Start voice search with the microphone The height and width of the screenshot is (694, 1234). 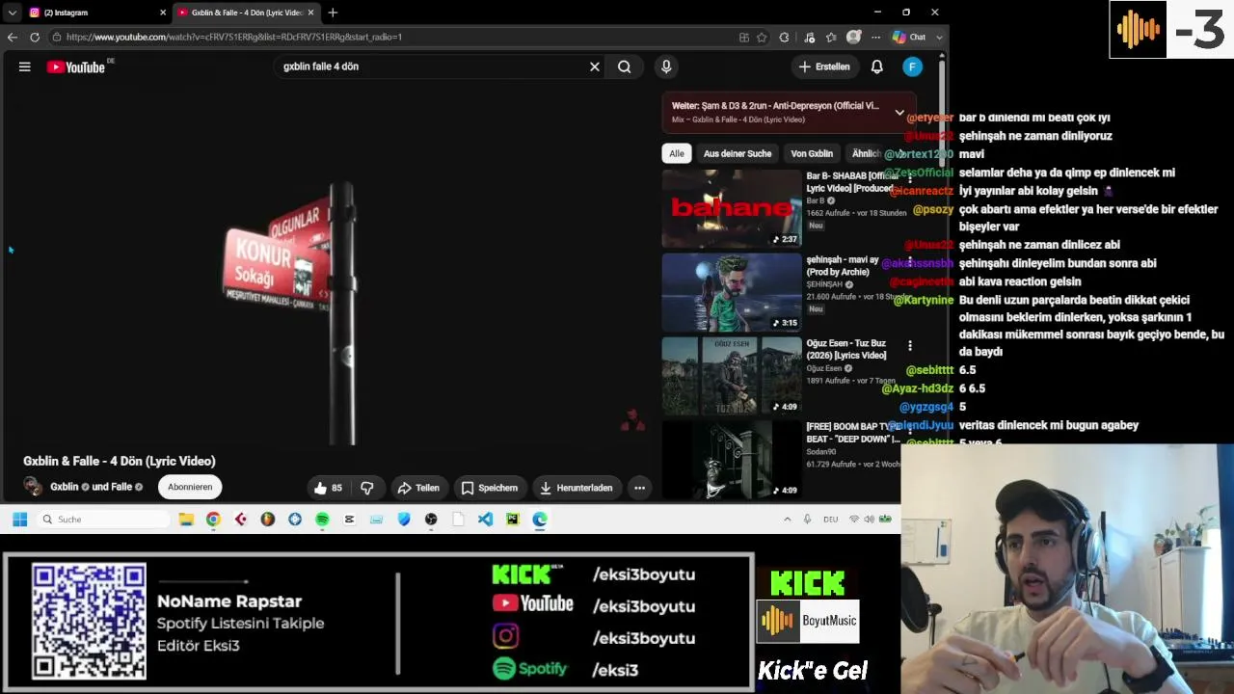click(666, 67)
